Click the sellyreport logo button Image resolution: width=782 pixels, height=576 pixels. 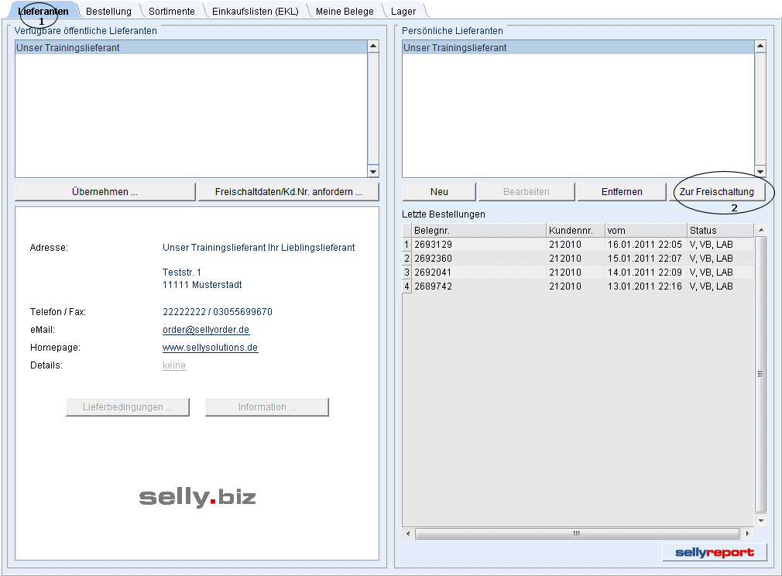click(714, 552)
